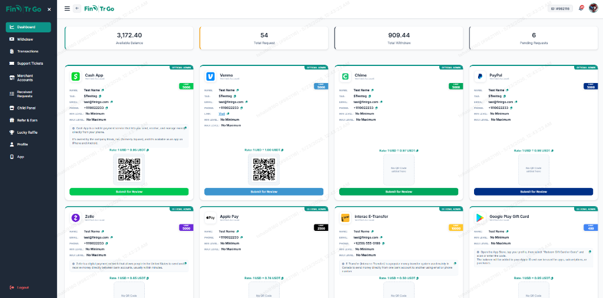This screenshot has width=603, height=298.
Task: Copy the Zelle email address
Action: [x=111, y=237]
